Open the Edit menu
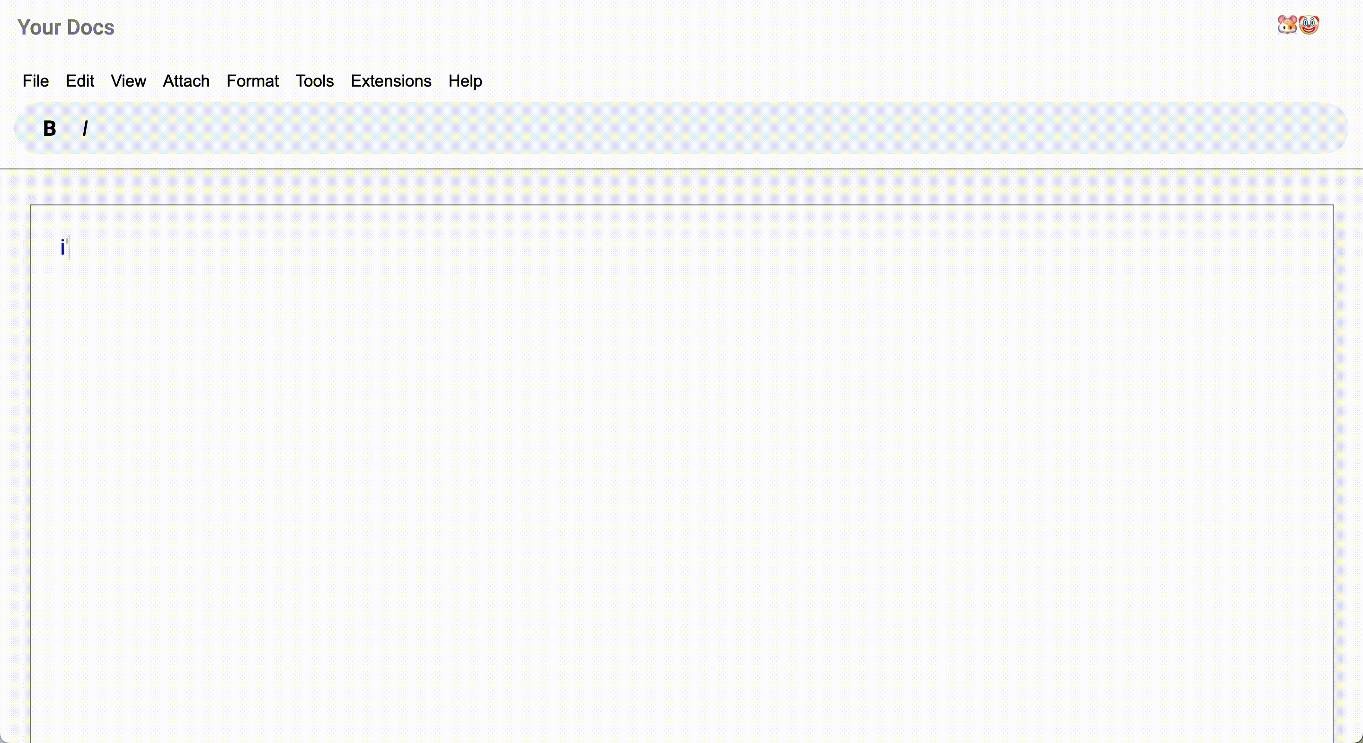1363x743 pixels. 80,81
